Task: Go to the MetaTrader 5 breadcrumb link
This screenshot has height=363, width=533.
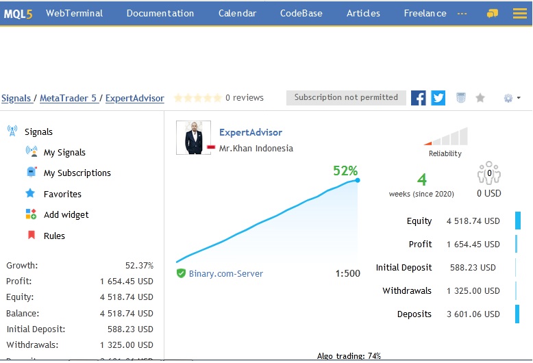Action: tap(69, 98)
